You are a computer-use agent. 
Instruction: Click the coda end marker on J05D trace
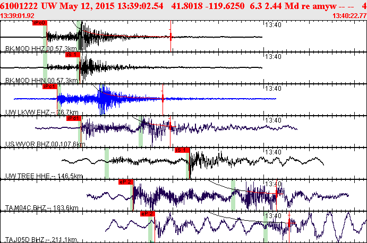(x=289, y=223)
